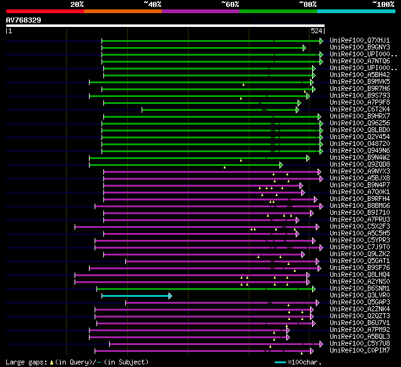
Task: Click the arrowhead ending the Q9ZQD8 alignment
Action: (x=281, y=165)
